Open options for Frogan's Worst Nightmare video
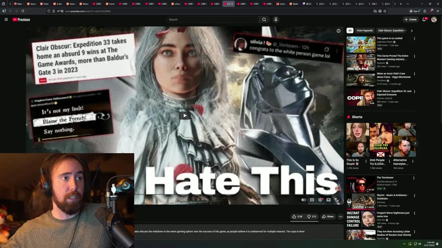Screen dimensions: 442x248 tap(414, 213)
